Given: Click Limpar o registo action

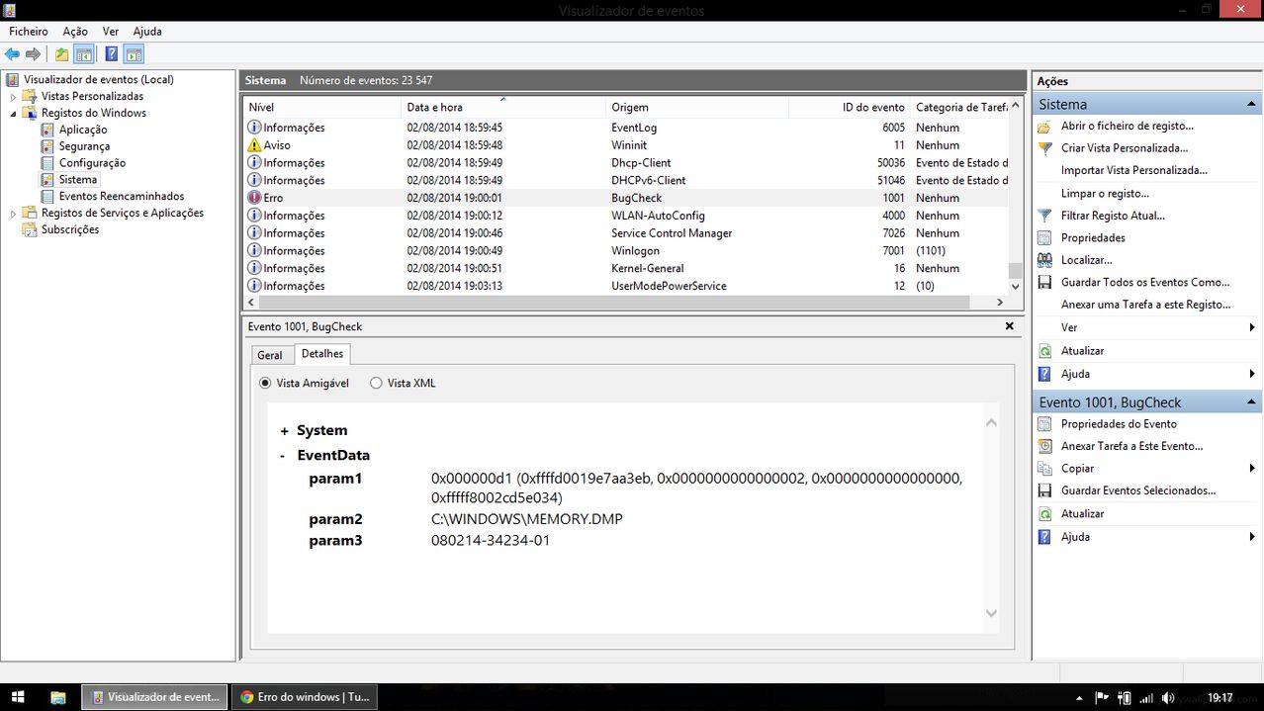Looking at the screenshot, I should point(1105,194).
